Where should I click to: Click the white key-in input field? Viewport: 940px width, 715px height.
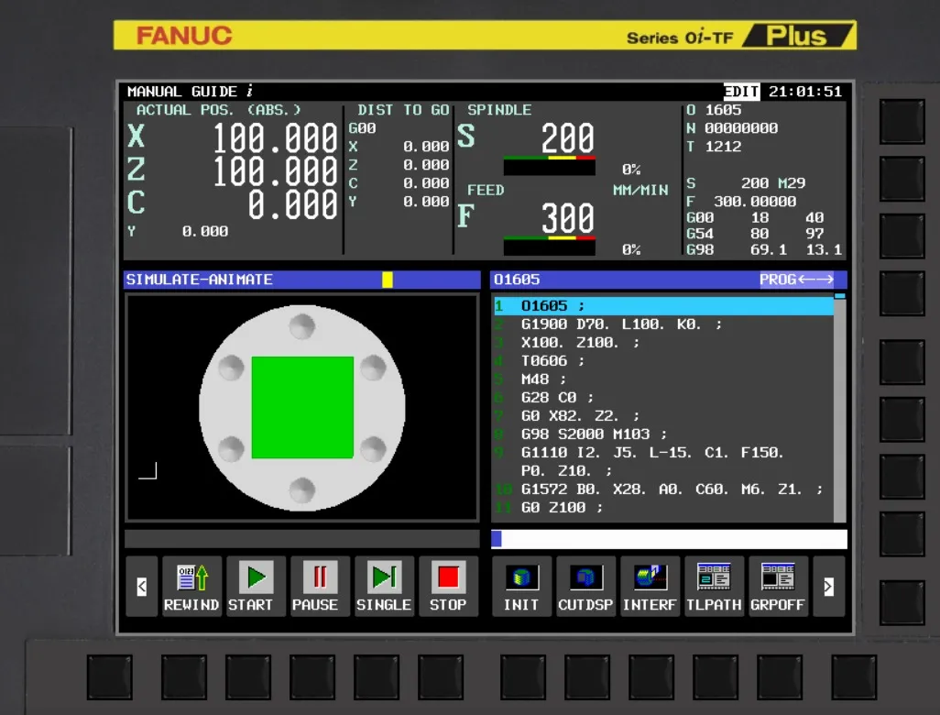click(x=669, y=539)
